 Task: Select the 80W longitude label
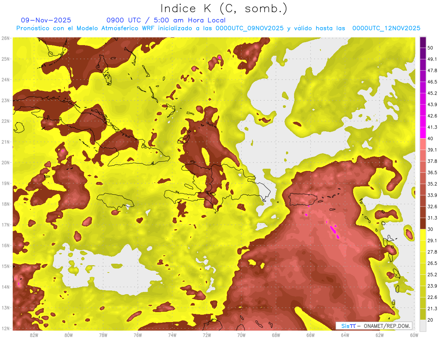[69, 335]
